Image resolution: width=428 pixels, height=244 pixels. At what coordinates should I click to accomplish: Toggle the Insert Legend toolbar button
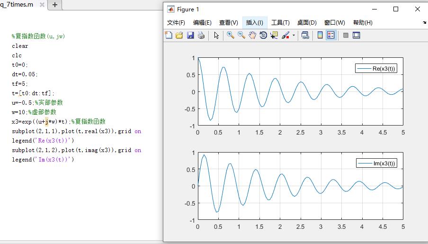tap(331, 35)
